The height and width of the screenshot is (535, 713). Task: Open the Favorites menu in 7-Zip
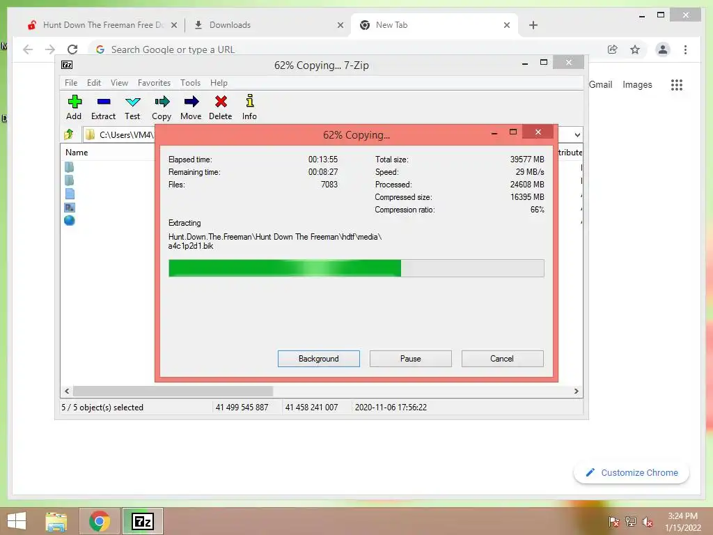[154, 83]
